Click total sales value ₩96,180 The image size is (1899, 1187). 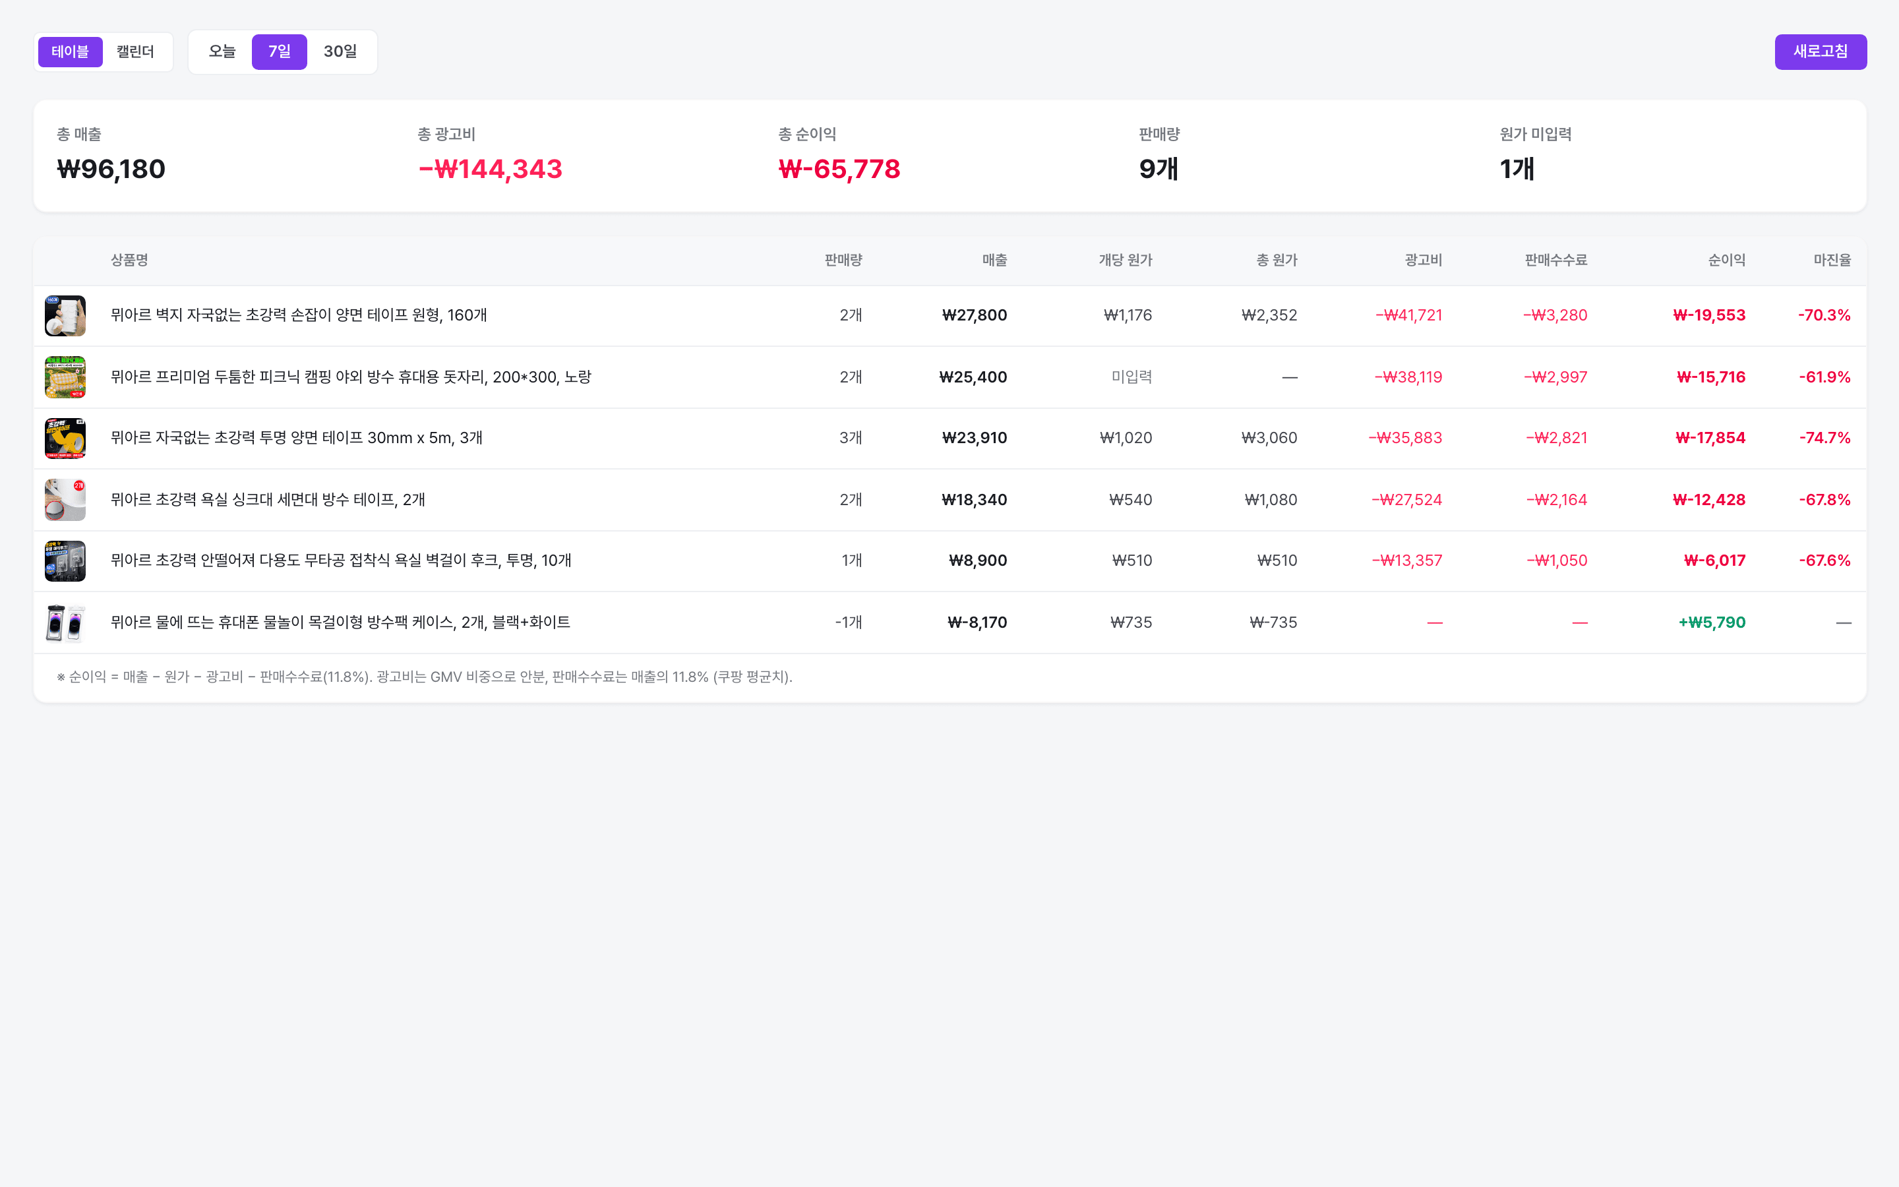[111, 169]
